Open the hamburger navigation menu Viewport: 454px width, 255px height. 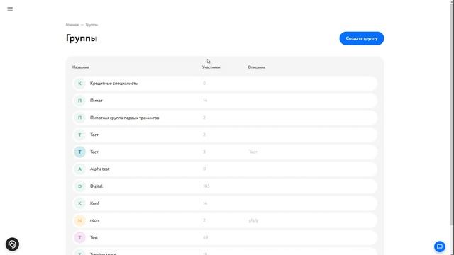(x=10, y=9)
